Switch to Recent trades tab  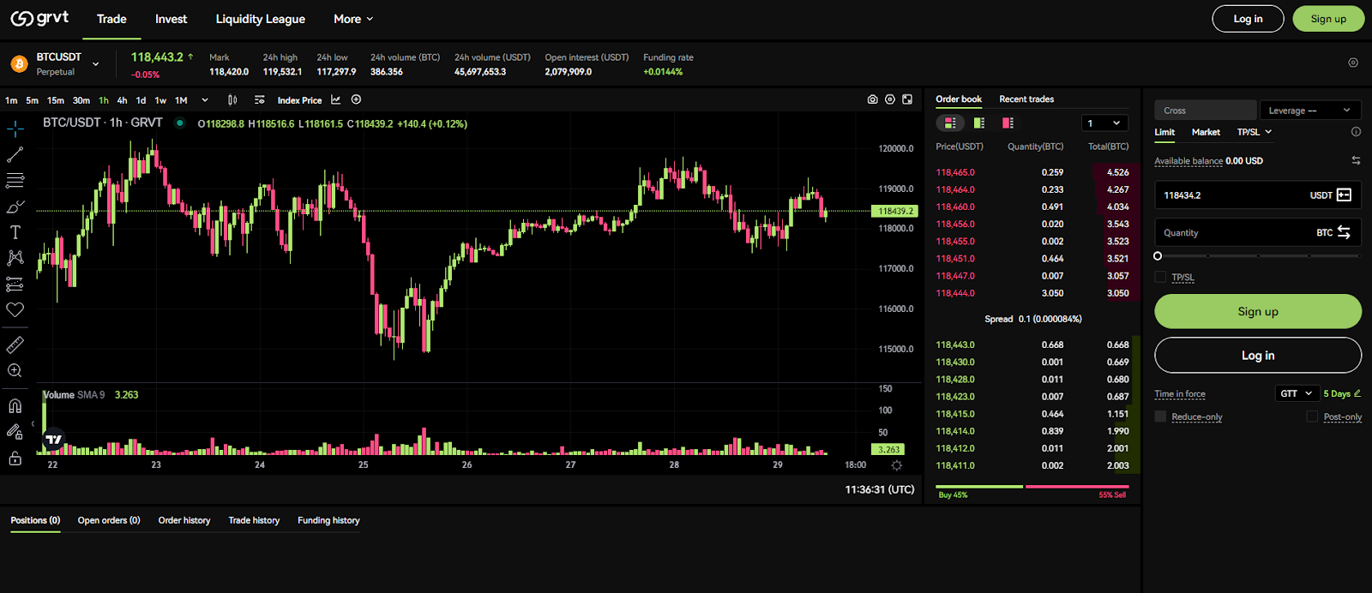pyautogui.click(x=1026, y=99)
